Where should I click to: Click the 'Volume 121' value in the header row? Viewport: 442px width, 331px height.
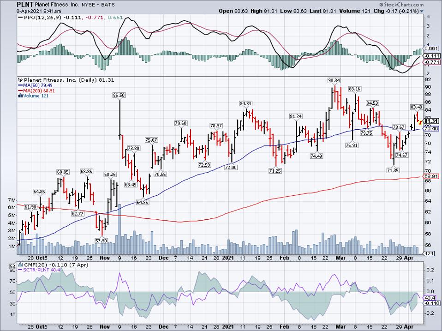(355, 11)
